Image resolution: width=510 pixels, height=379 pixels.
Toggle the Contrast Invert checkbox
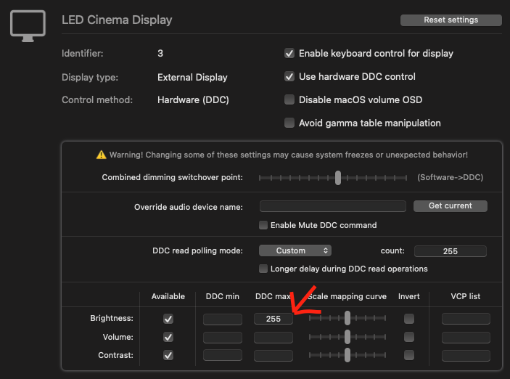[409, 355]
